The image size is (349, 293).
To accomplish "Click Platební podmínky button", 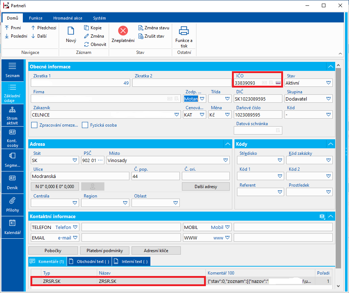I will pyautogui.click(x=105, y=251).
